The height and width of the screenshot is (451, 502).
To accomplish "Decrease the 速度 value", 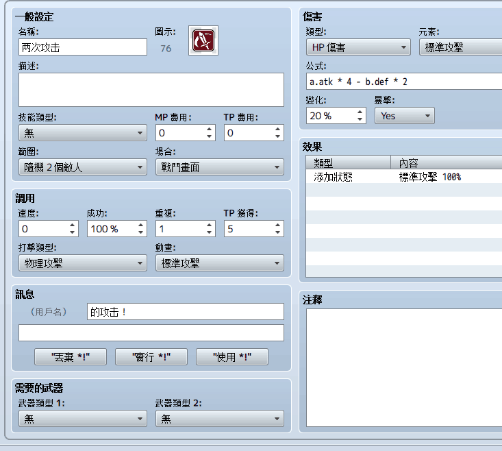I will [73, 232].
